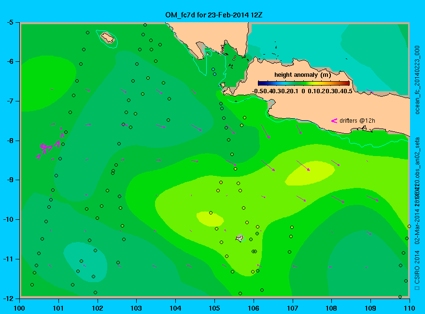
Task: Click the y-axis label "-10"
Action: tap(8, 219)
